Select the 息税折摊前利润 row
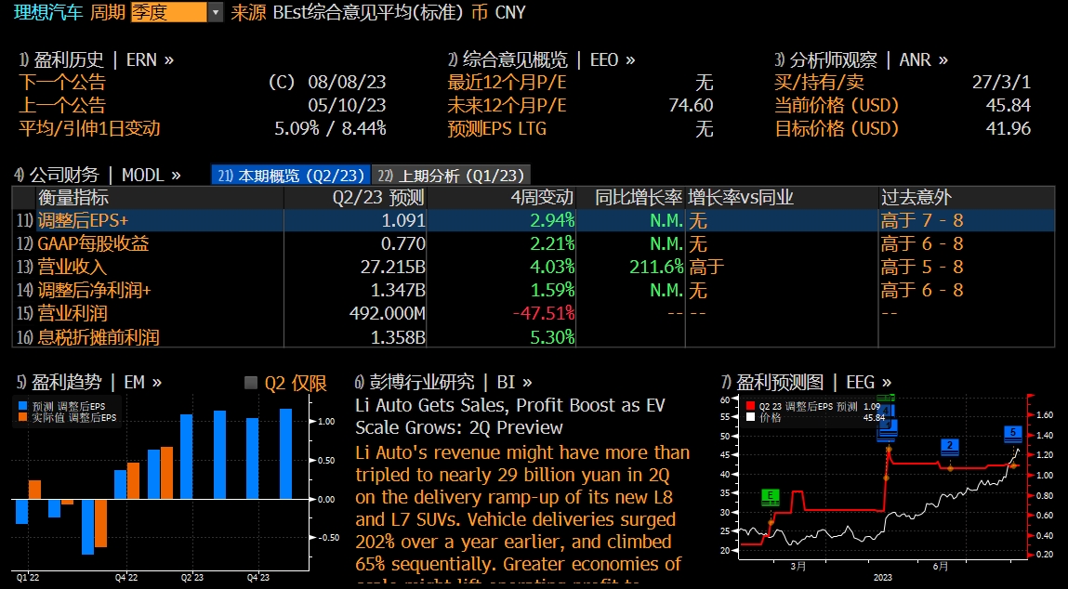The width and height of the screenshot is (1068, 589). (x=534, y=336)
